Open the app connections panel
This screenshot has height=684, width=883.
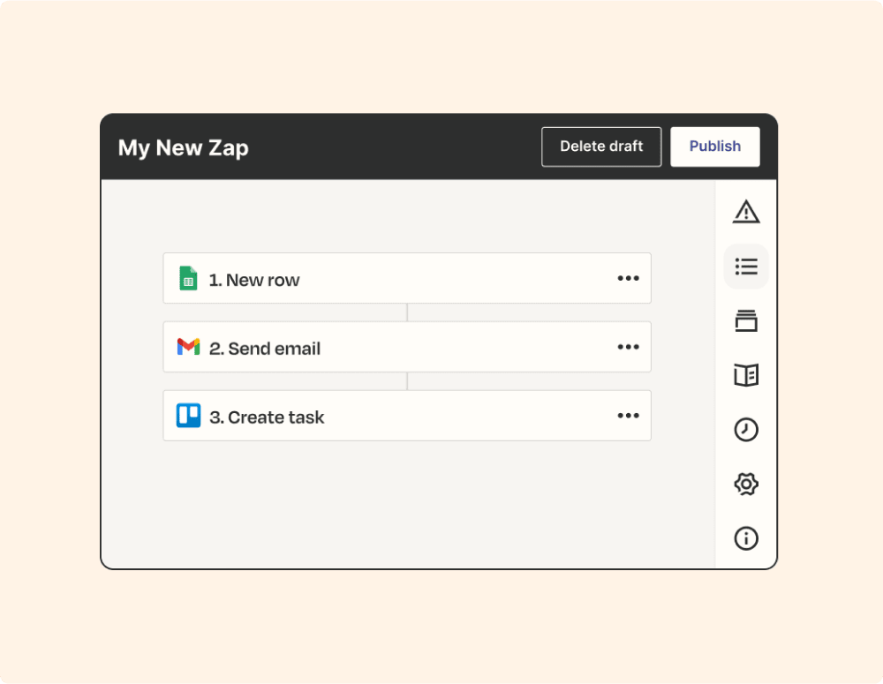[746, 320]
